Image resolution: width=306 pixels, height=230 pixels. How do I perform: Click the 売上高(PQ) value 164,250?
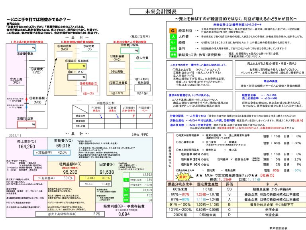pyautogui.click(x=27, y=147)
